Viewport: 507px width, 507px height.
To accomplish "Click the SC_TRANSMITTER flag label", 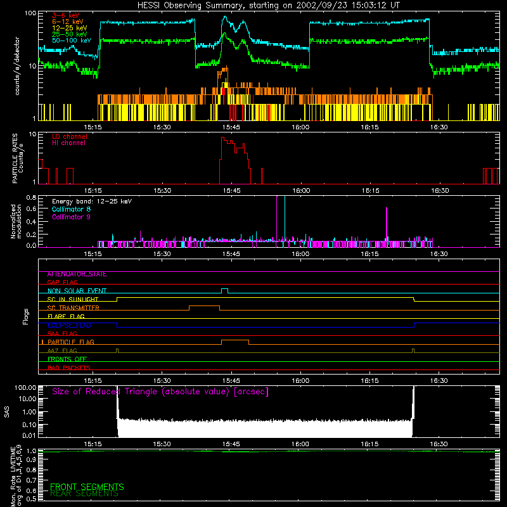I will click(74, 308).
